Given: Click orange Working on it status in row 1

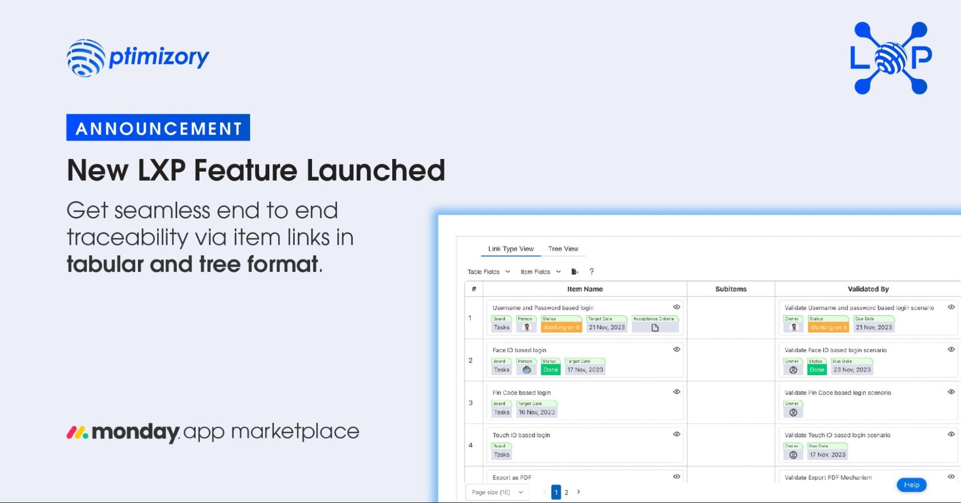Looking at the screenshot, I should 561,328.
